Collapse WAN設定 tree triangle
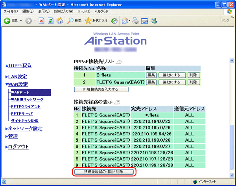 (x=7, y=84)
